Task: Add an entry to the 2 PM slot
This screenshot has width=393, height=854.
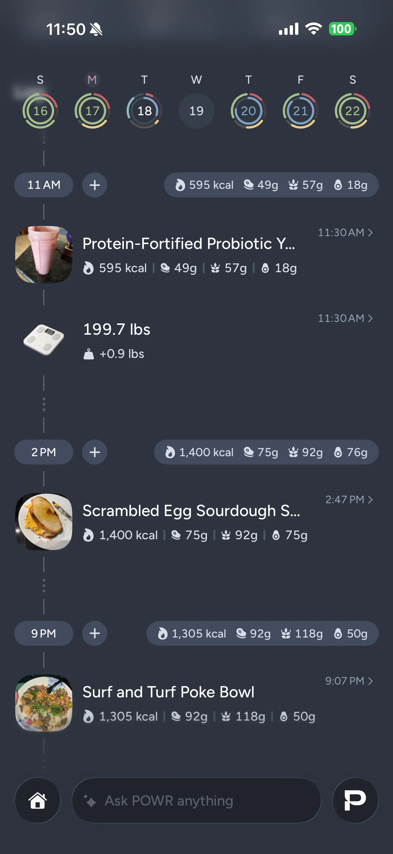Action: pyautogui.click(x=95, y=452)
